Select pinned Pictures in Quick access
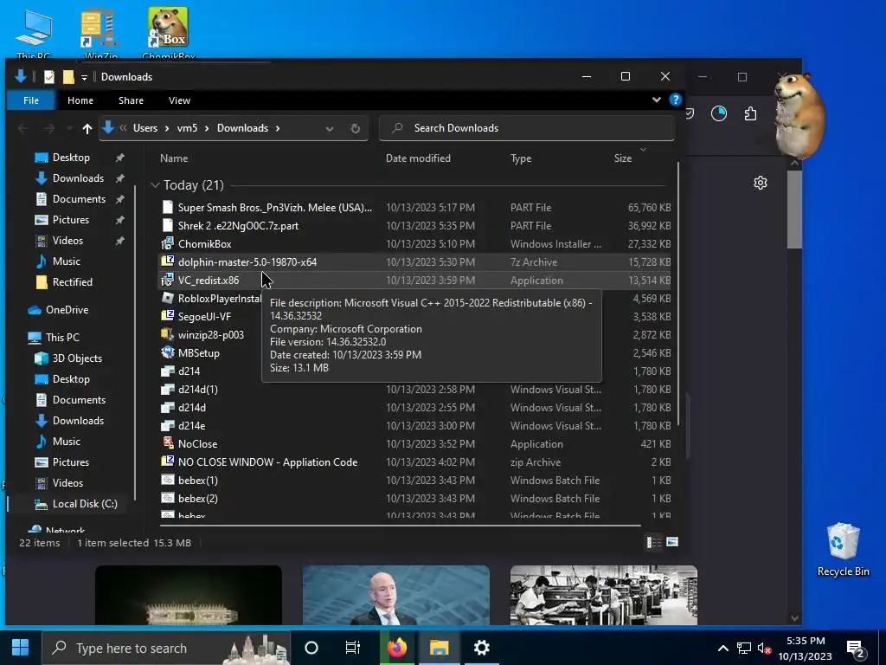The height and width of the screenshot is (665, 886). [x=71, y=219]
